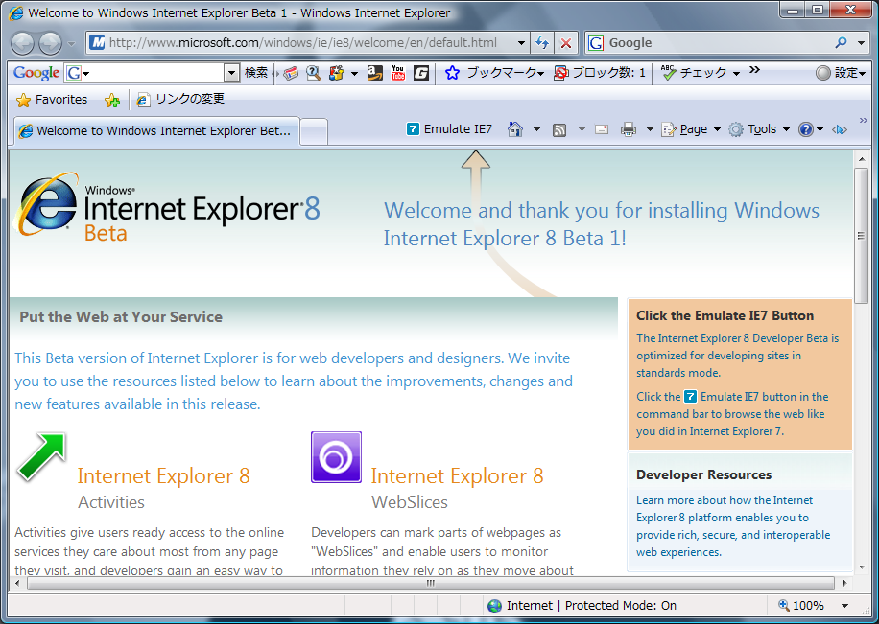
Task: Open the Help question mark menu
Action: (811, 129)
